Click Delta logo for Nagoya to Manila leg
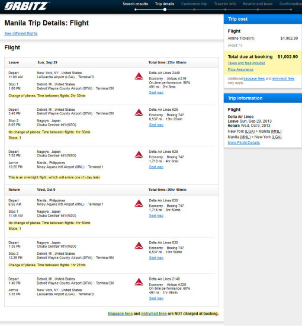Viewport: 302px width, 326px height. (139, 155)
